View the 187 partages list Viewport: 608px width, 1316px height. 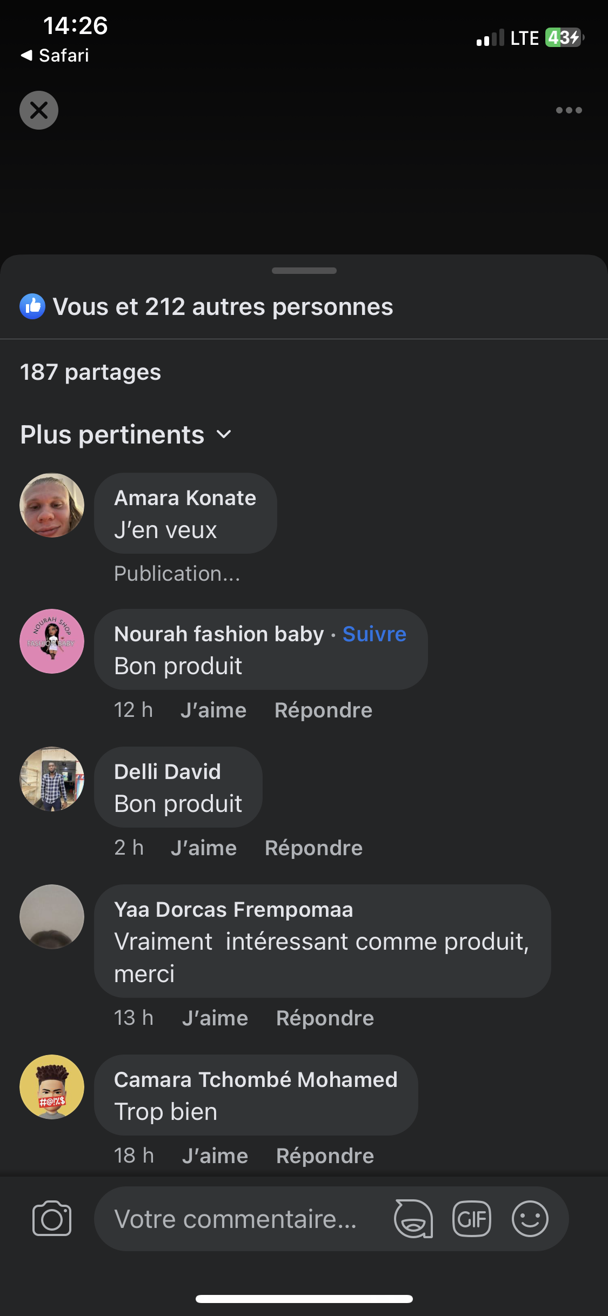(91, 372)
